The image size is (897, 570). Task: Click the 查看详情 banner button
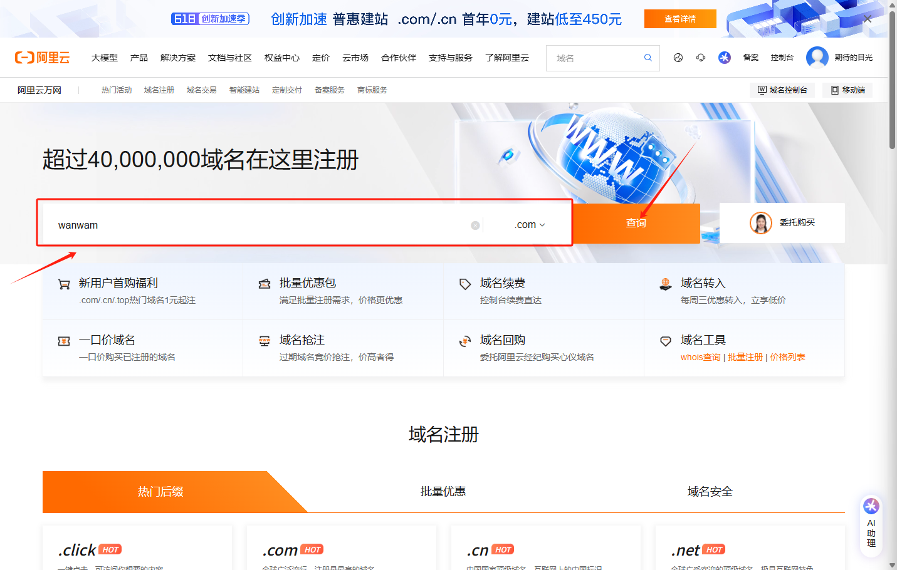click(x=680, y=19)
